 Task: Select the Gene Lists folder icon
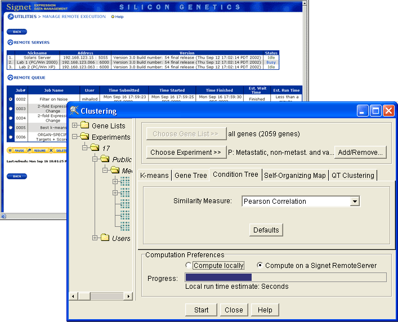(84, 126)
